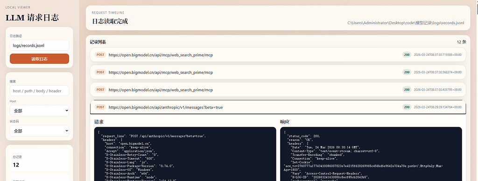478x181 pixels.
Task: Click the records.jsonl file path text
Action: pos(406,23)
